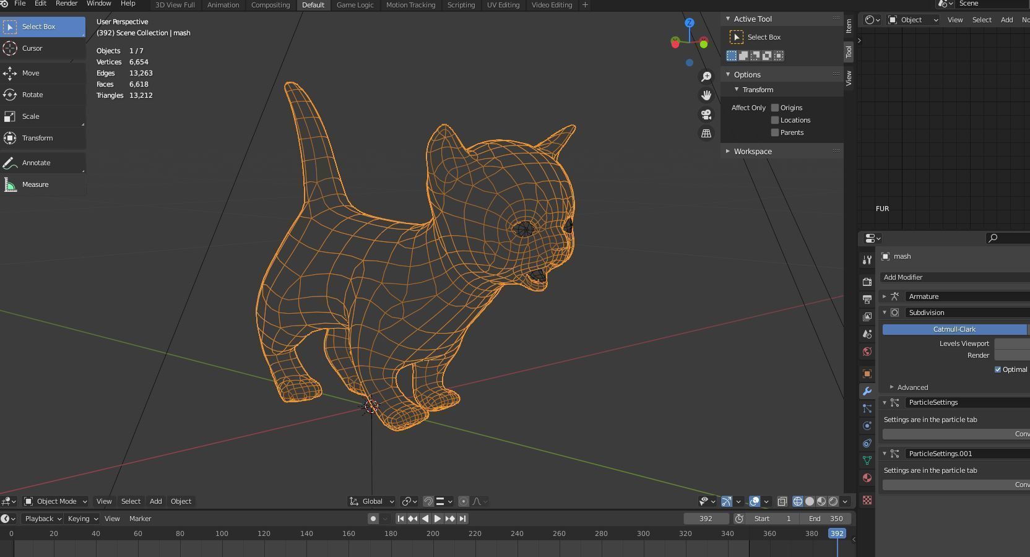Add a new workspace with plus
1030x557 pixels.
[585, 5]
